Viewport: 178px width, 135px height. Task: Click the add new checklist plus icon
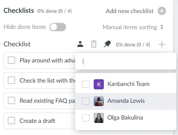click(x=162, y=11)
